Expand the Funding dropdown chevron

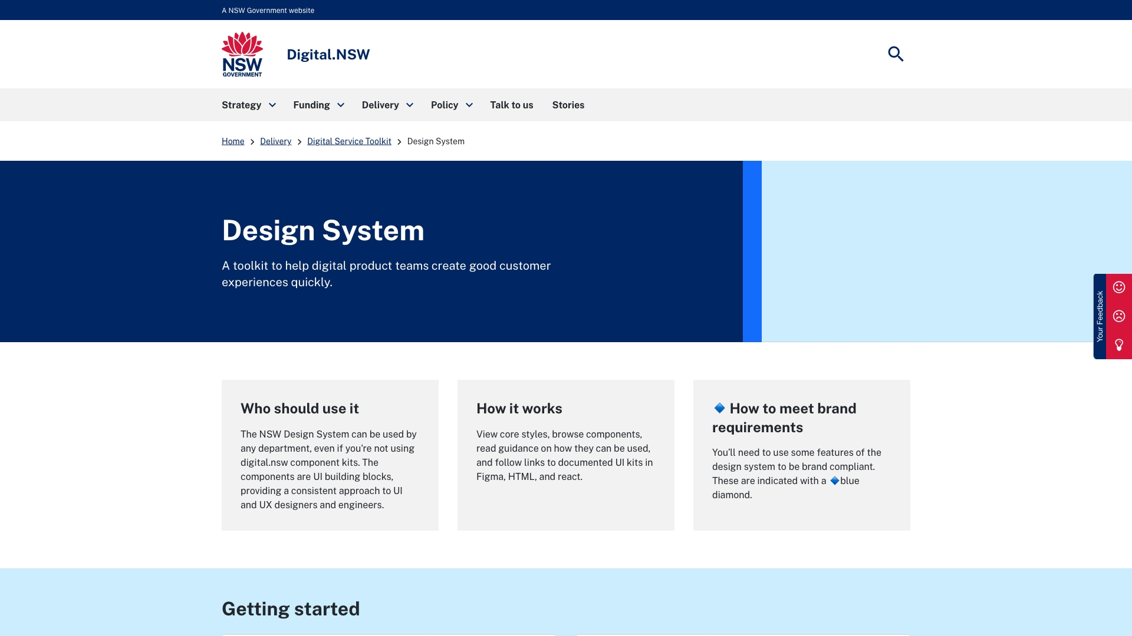[x=341, y=105]
